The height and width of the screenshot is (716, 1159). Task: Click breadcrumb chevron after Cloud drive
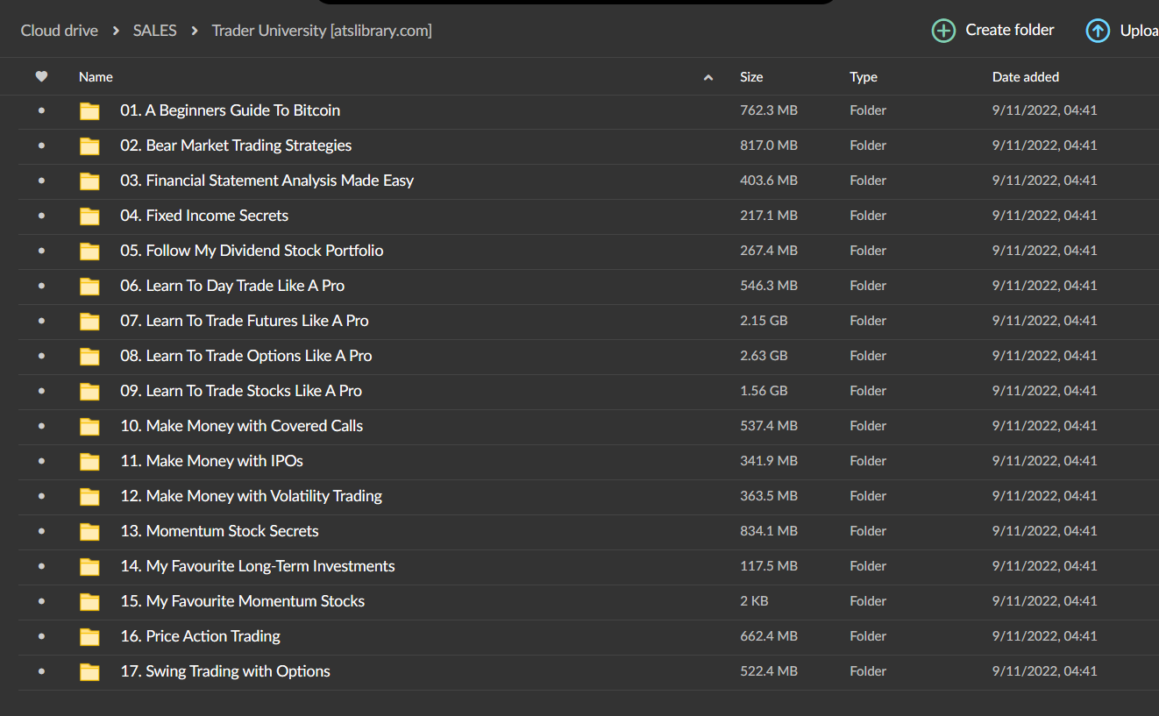116,31
